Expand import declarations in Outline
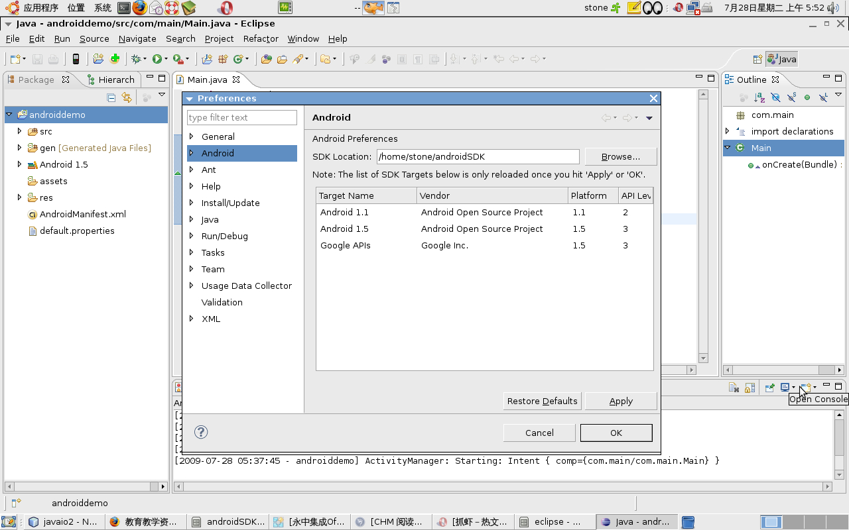The image size is (849, 530). [x=728, y=131]
